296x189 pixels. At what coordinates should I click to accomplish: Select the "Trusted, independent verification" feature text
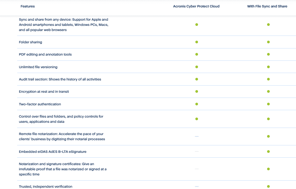click(x=45, y=186)
